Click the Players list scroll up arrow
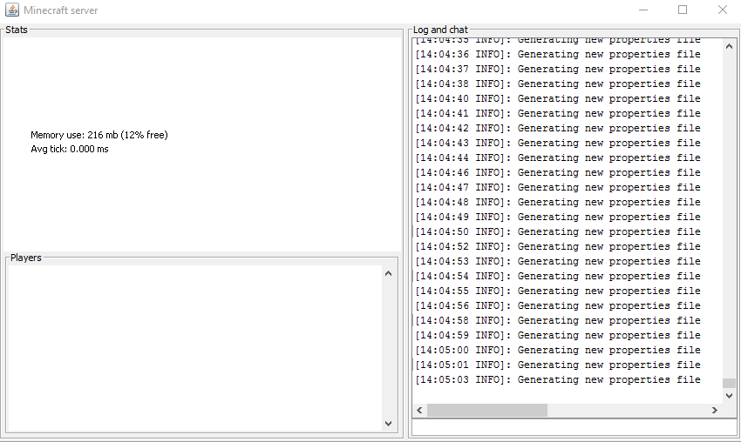 388,273
